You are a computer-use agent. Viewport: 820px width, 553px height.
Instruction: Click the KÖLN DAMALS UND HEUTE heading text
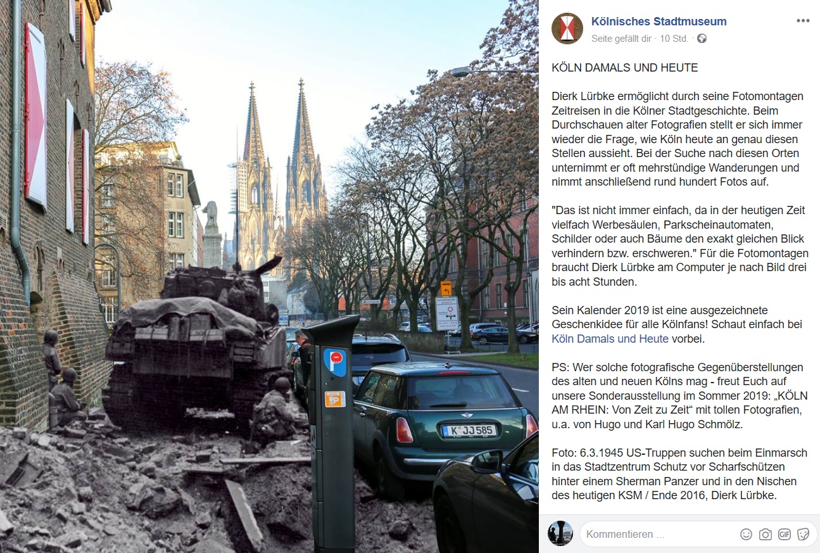click(x=625, y=68)
